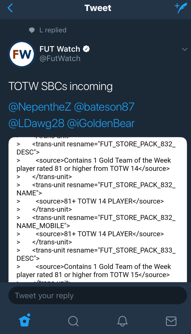Open the Search tab

[x=73, y=321]
